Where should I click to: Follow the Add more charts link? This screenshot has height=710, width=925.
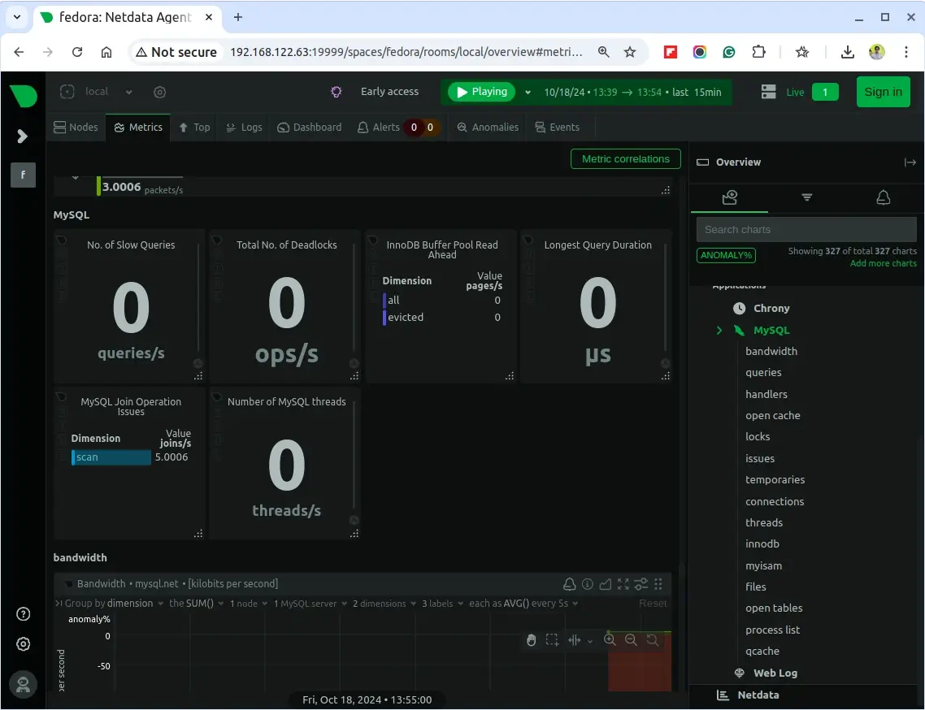point(883,263)
